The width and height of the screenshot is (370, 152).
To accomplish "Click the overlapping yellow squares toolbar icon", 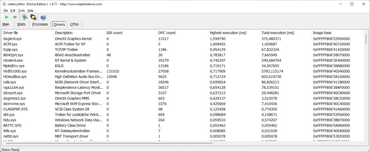I will pyautogui.click(x=33, y=17).
